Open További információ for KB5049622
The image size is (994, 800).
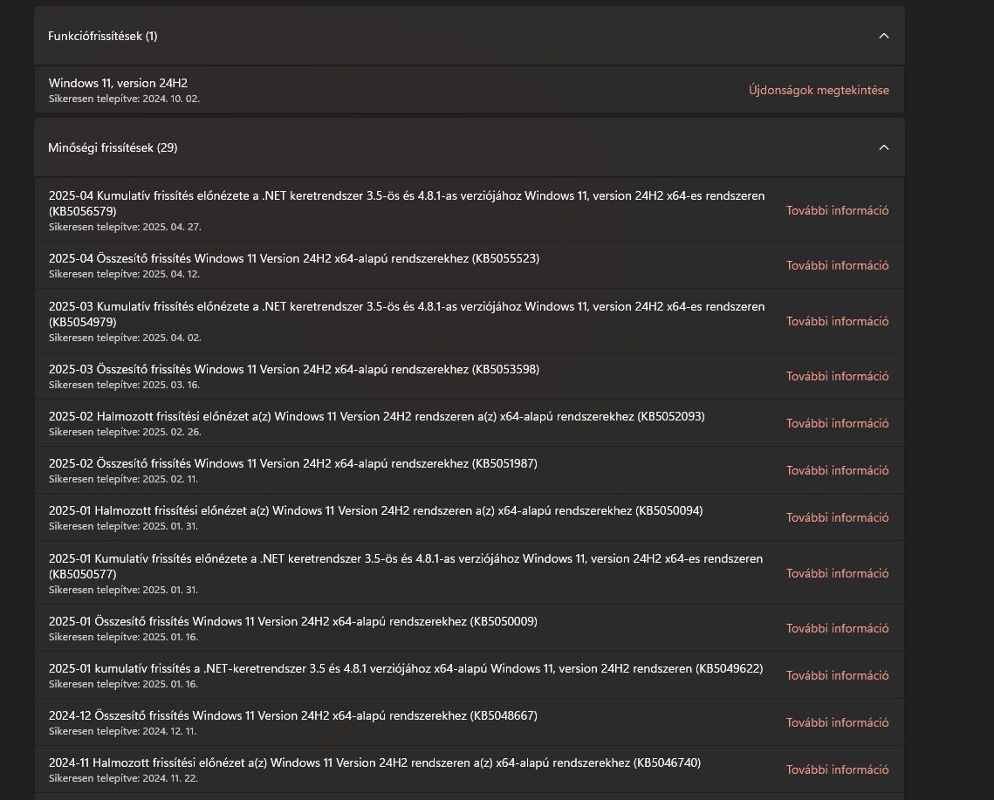(837, 676)
